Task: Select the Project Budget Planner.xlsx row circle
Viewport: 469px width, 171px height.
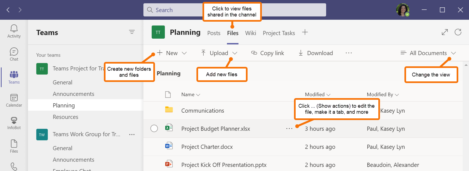Action: [154, 128]
